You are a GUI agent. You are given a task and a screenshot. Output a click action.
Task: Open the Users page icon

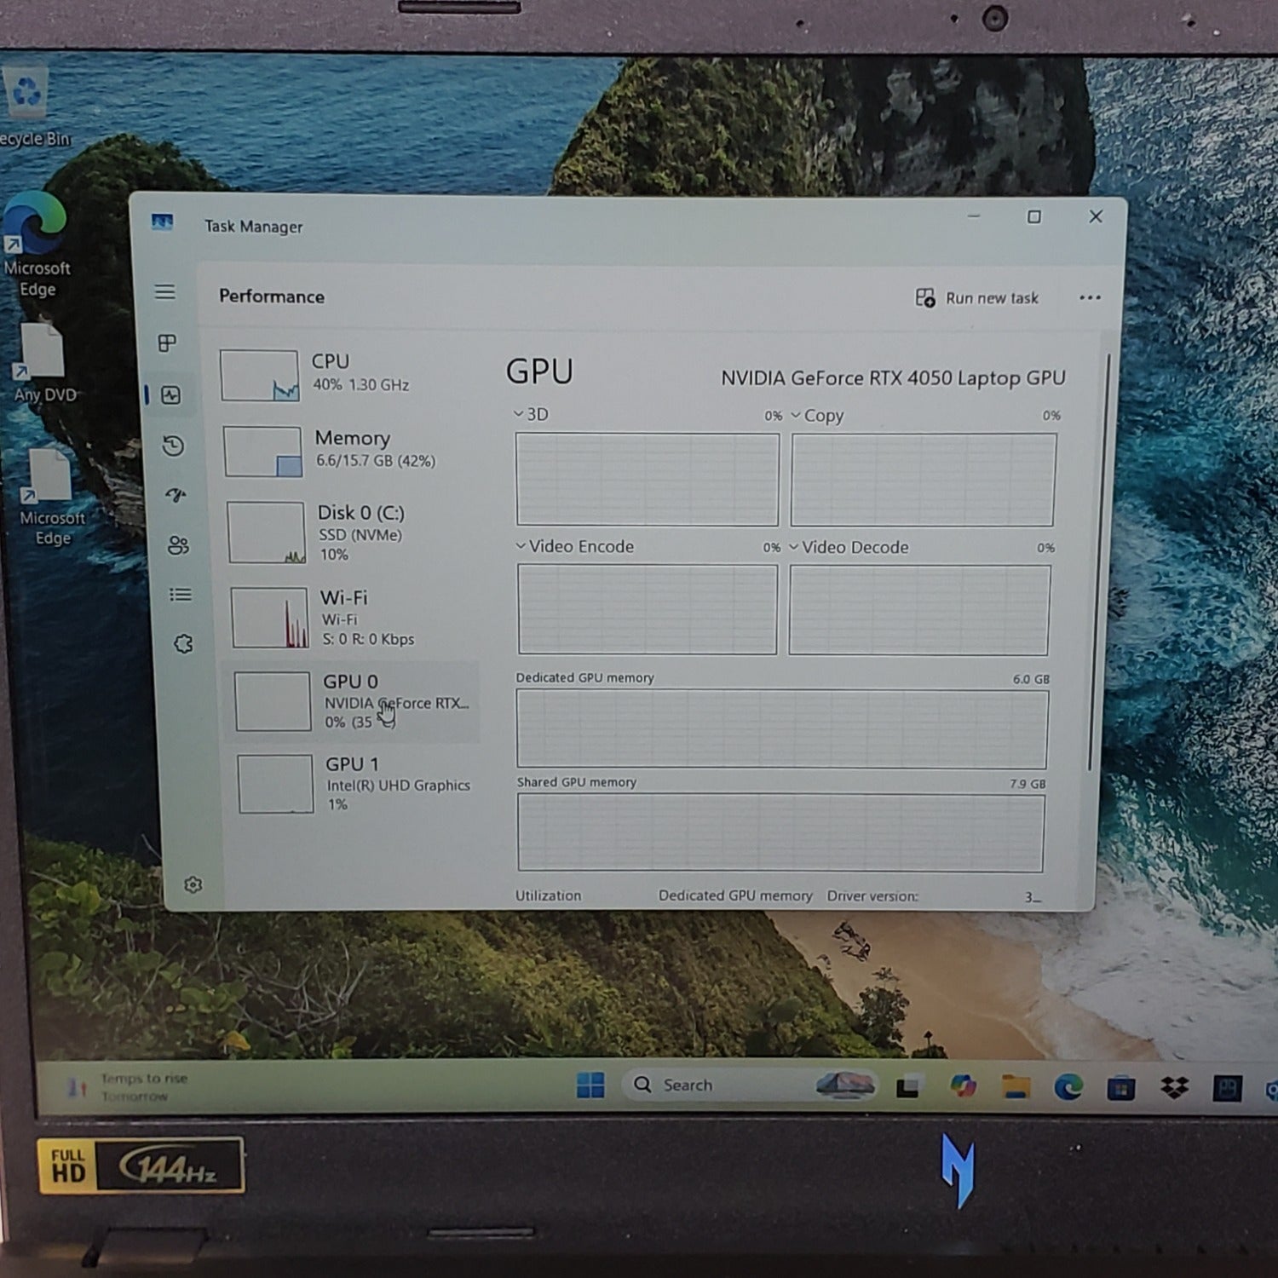click(178, 545)
